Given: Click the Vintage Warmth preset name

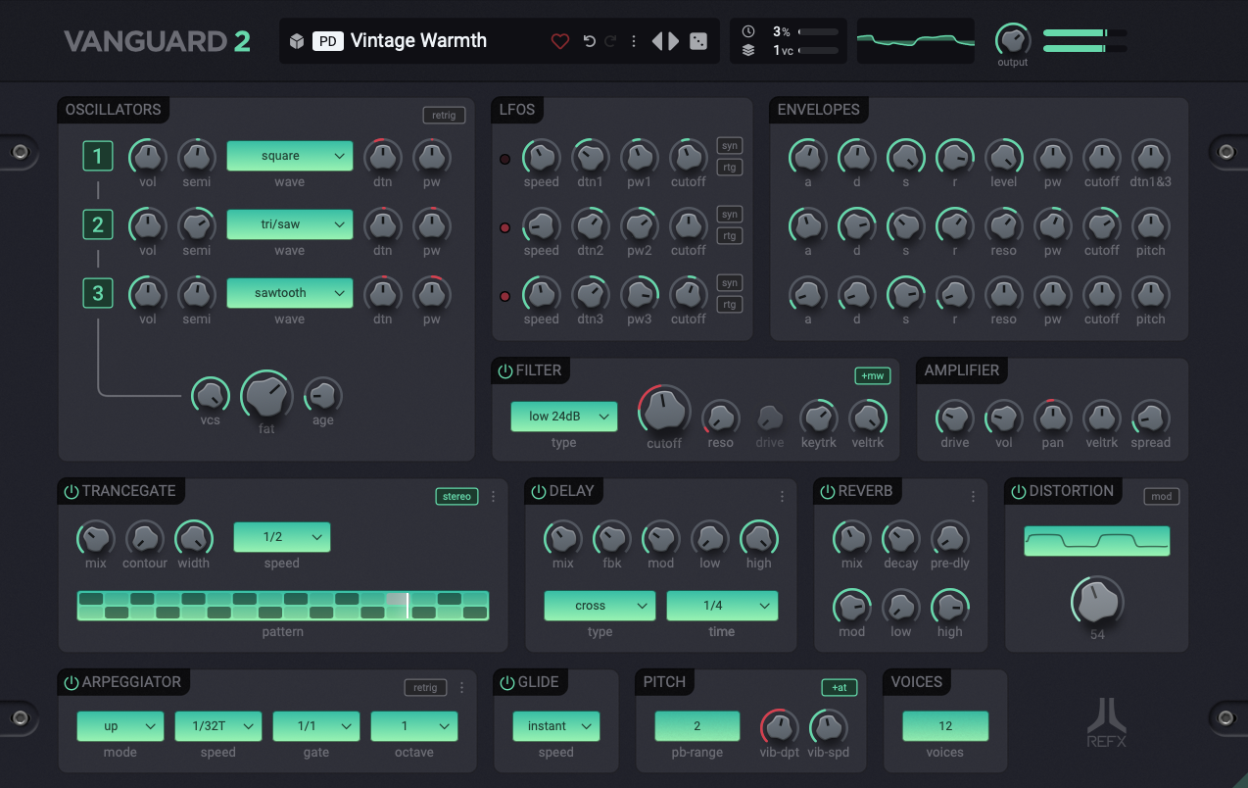Looking at the screenshot, I should 418,41.
